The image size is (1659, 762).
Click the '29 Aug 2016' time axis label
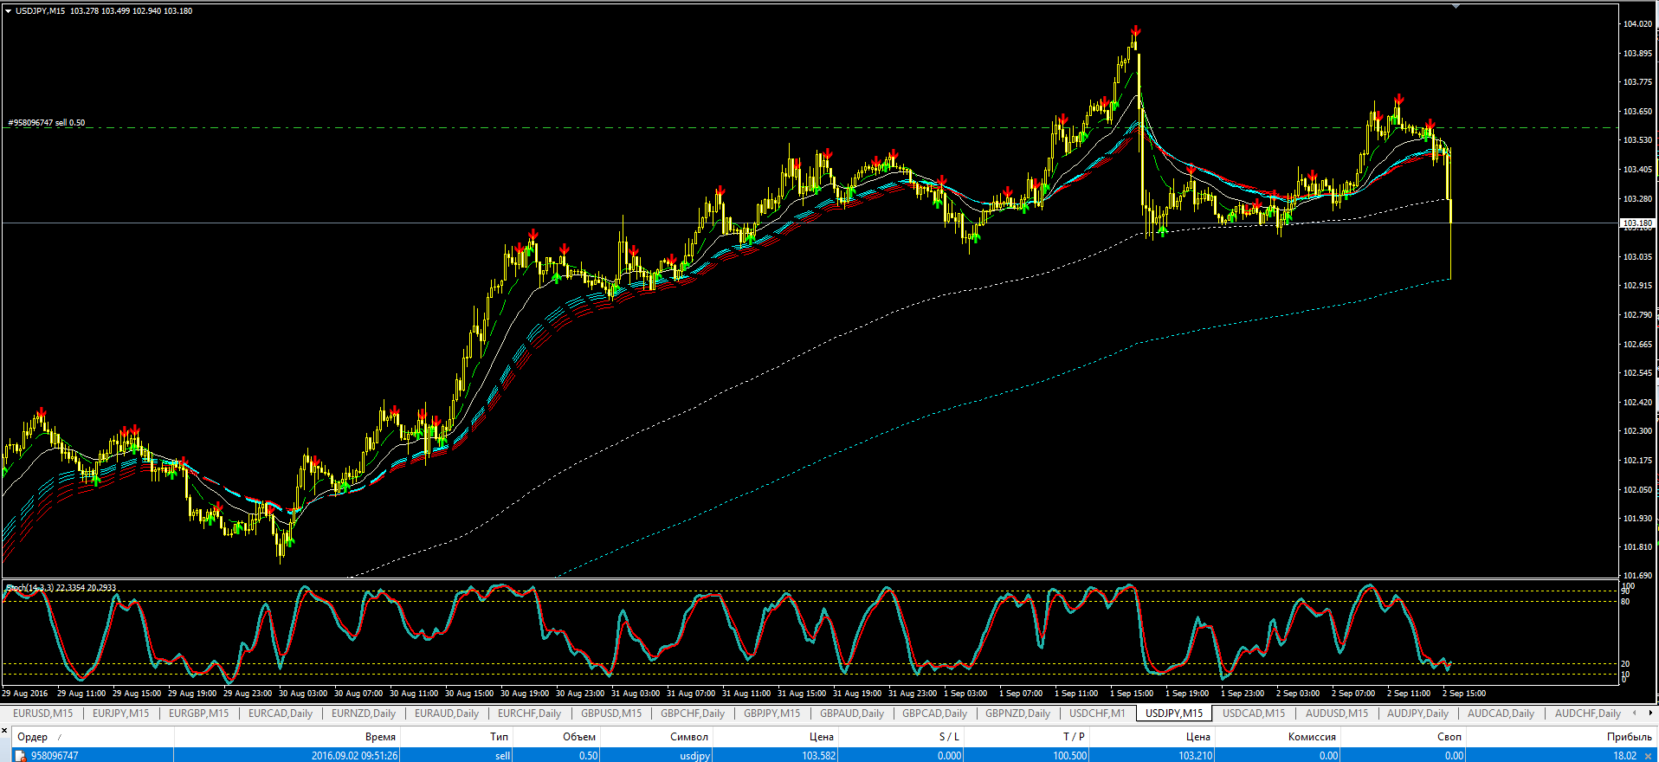point(25,694)
